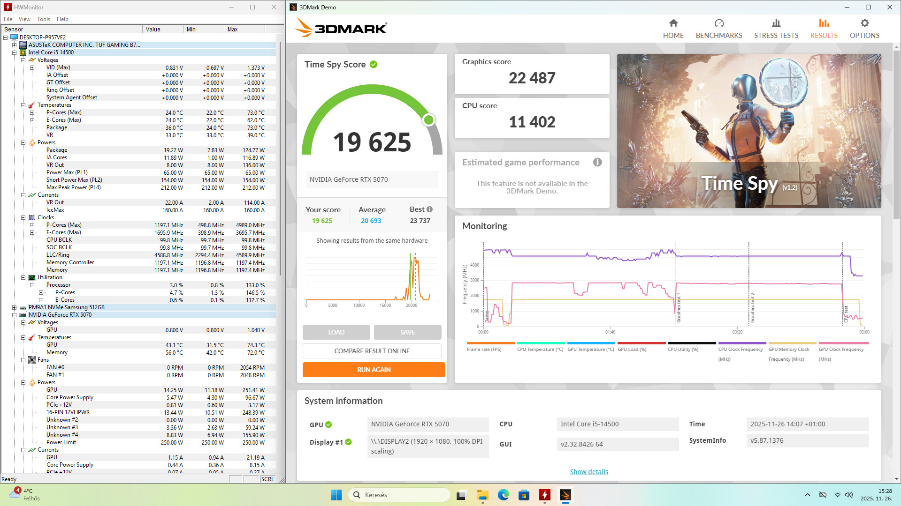The image size is (901, 506).
Task: Open the View menu in HWMonitor
Action: click(x=24, y=19)
